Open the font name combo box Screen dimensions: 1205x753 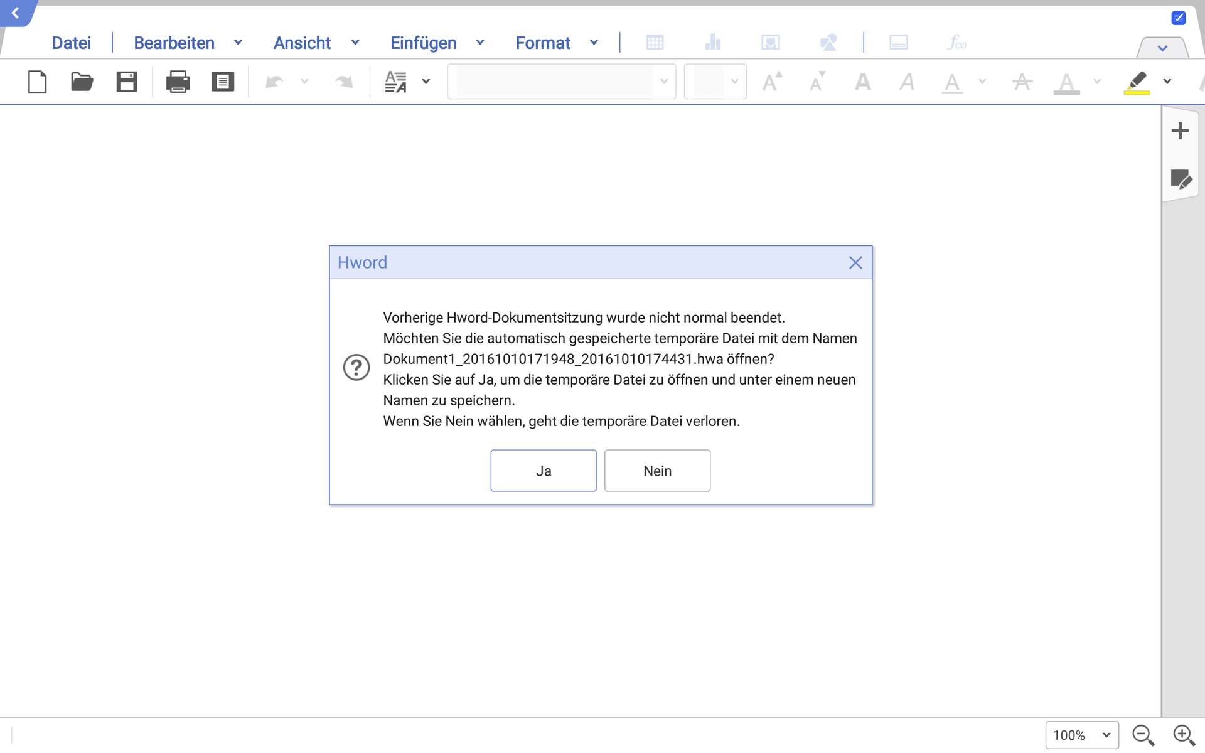click(x=562, y=82)
